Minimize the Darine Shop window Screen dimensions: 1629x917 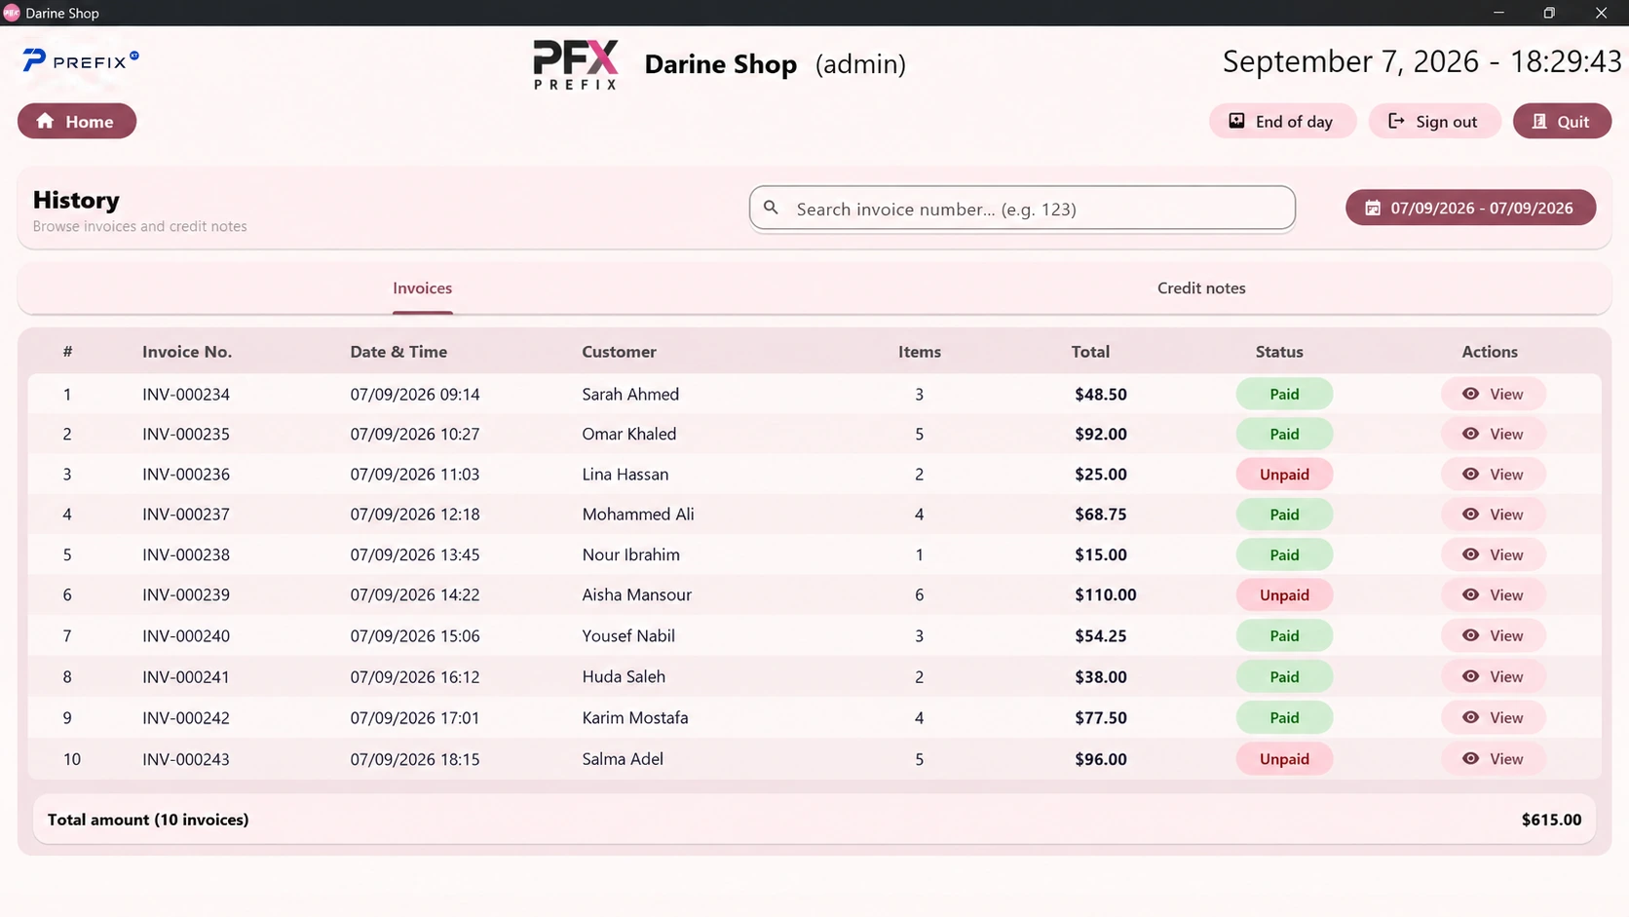coord(1498,13)
